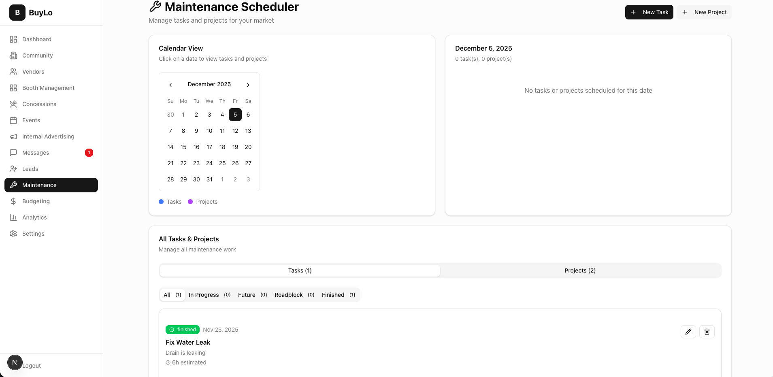773x377 pixels.
Task: Open the Concessions section
Action: pos(39,104)
